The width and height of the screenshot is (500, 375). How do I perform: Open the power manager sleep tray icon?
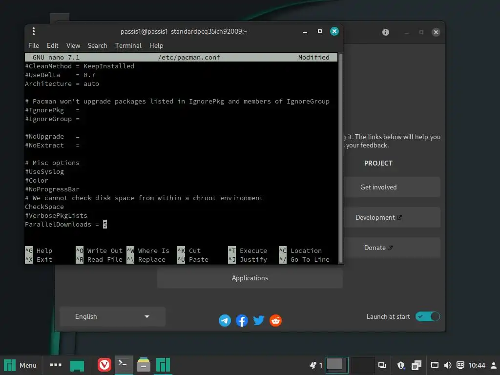[x=460, y=365]
